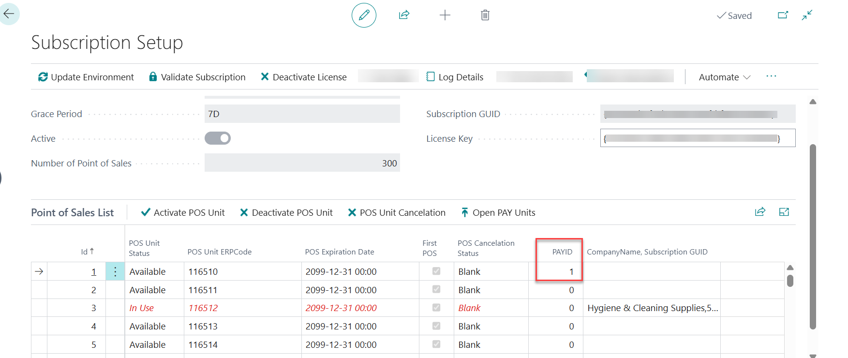Click the plus icon to add new

click(445, 15)
